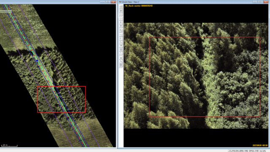Viewport: 270px width, 152px height.
Task: Minimize the left map view window
Action: click(x=103, y=2)
